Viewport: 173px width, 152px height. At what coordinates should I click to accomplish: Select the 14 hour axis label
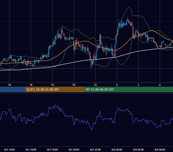coord(9,85)
